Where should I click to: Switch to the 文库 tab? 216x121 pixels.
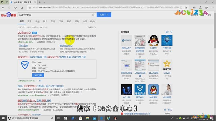[61, 22]
